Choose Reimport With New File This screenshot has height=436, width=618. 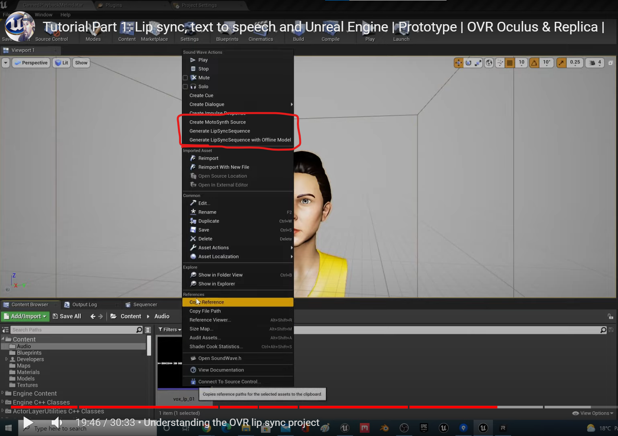click(x=238, y=167)
